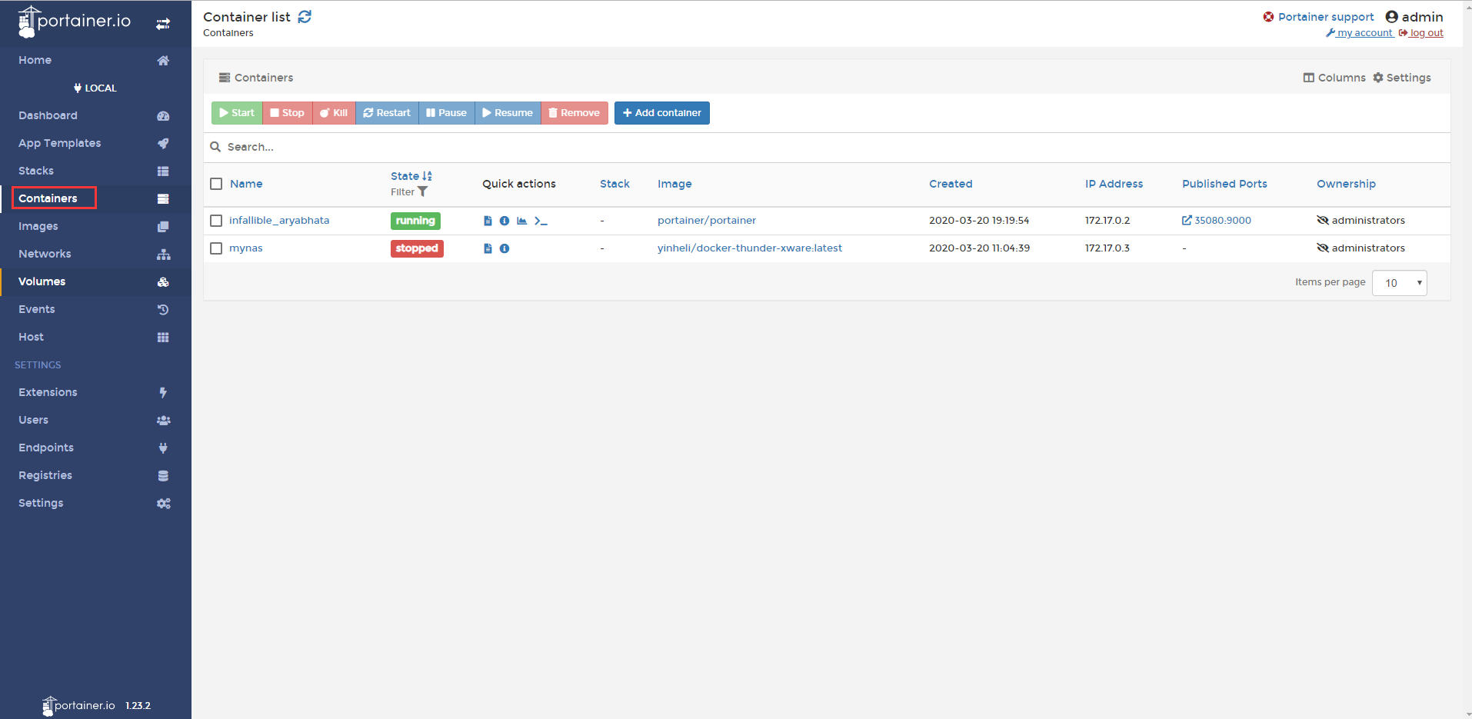This screenshot has height=719, width=1472.
Task: Open console icon for infallible_aryabhata
Action: (541, 221)
